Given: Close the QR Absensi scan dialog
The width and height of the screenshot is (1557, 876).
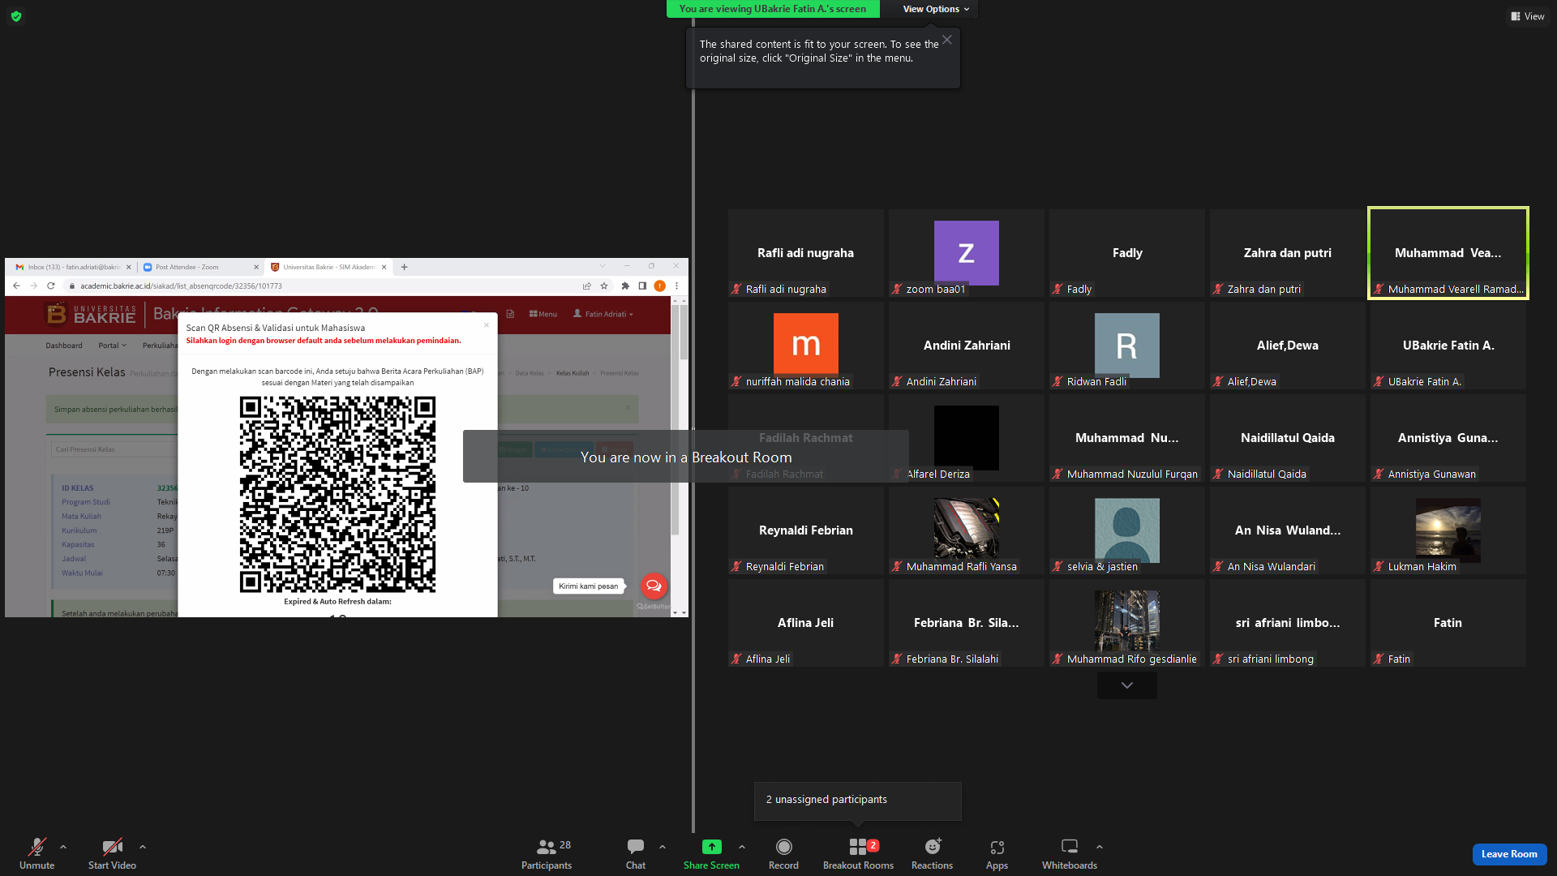Looking at the screenshot, I should (x=487, y=325).
